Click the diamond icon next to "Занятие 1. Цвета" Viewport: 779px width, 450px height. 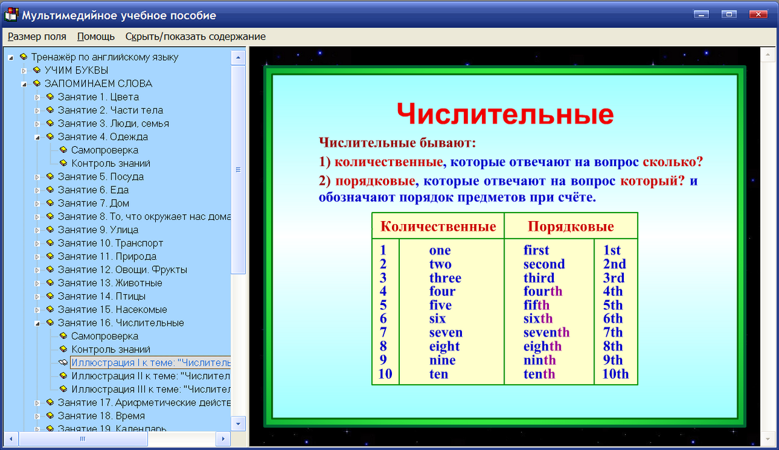pyautogui.click(x=49, y=97)
